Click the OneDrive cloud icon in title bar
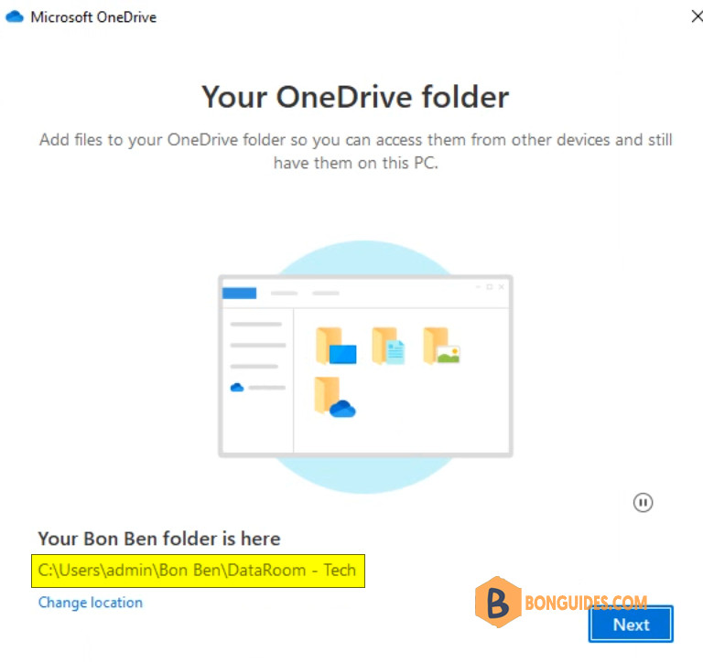Viewport: 703px width, 662px height. pyautogui.click(x=15, y=17)
